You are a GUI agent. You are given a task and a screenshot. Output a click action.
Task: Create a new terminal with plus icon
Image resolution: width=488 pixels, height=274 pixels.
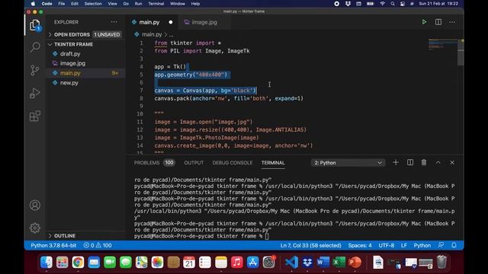(396, 162)
